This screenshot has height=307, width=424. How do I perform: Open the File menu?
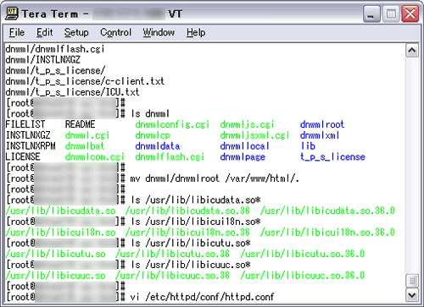click(17, 32)
